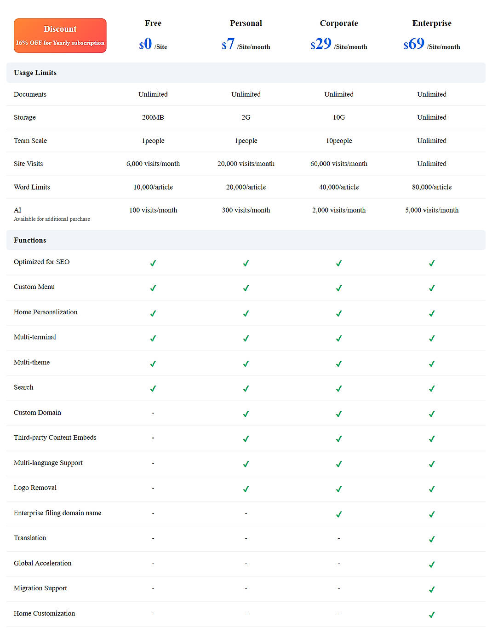This screenshot has height=634, width=492.
Task: Click the Multi-theme checkmark under Free
Action: (x=153, y=363)
